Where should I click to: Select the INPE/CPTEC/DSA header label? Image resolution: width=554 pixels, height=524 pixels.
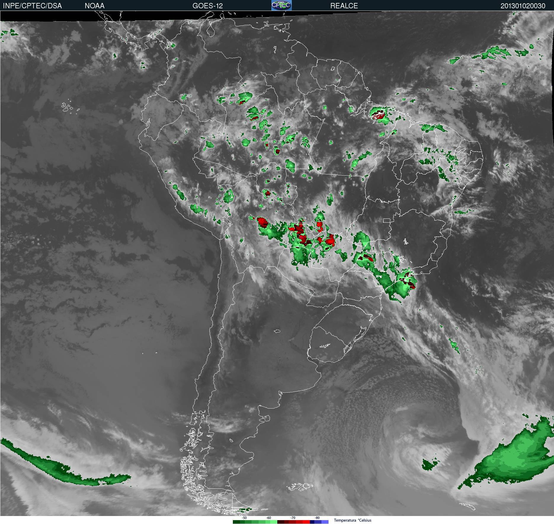[x=32, y=6]
